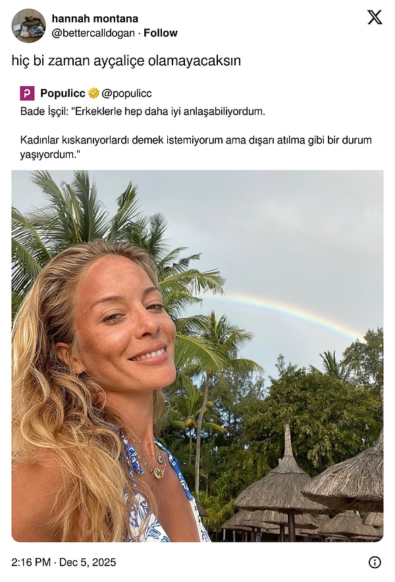Open the quoted 'Bade İşçil: Erkeklerle hep' line
Screen dimensions: 395x582
click(x=143, y=111)
